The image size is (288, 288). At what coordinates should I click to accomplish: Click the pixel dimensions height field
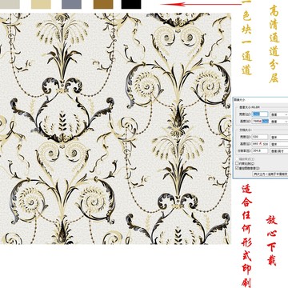tap(260, 121)
